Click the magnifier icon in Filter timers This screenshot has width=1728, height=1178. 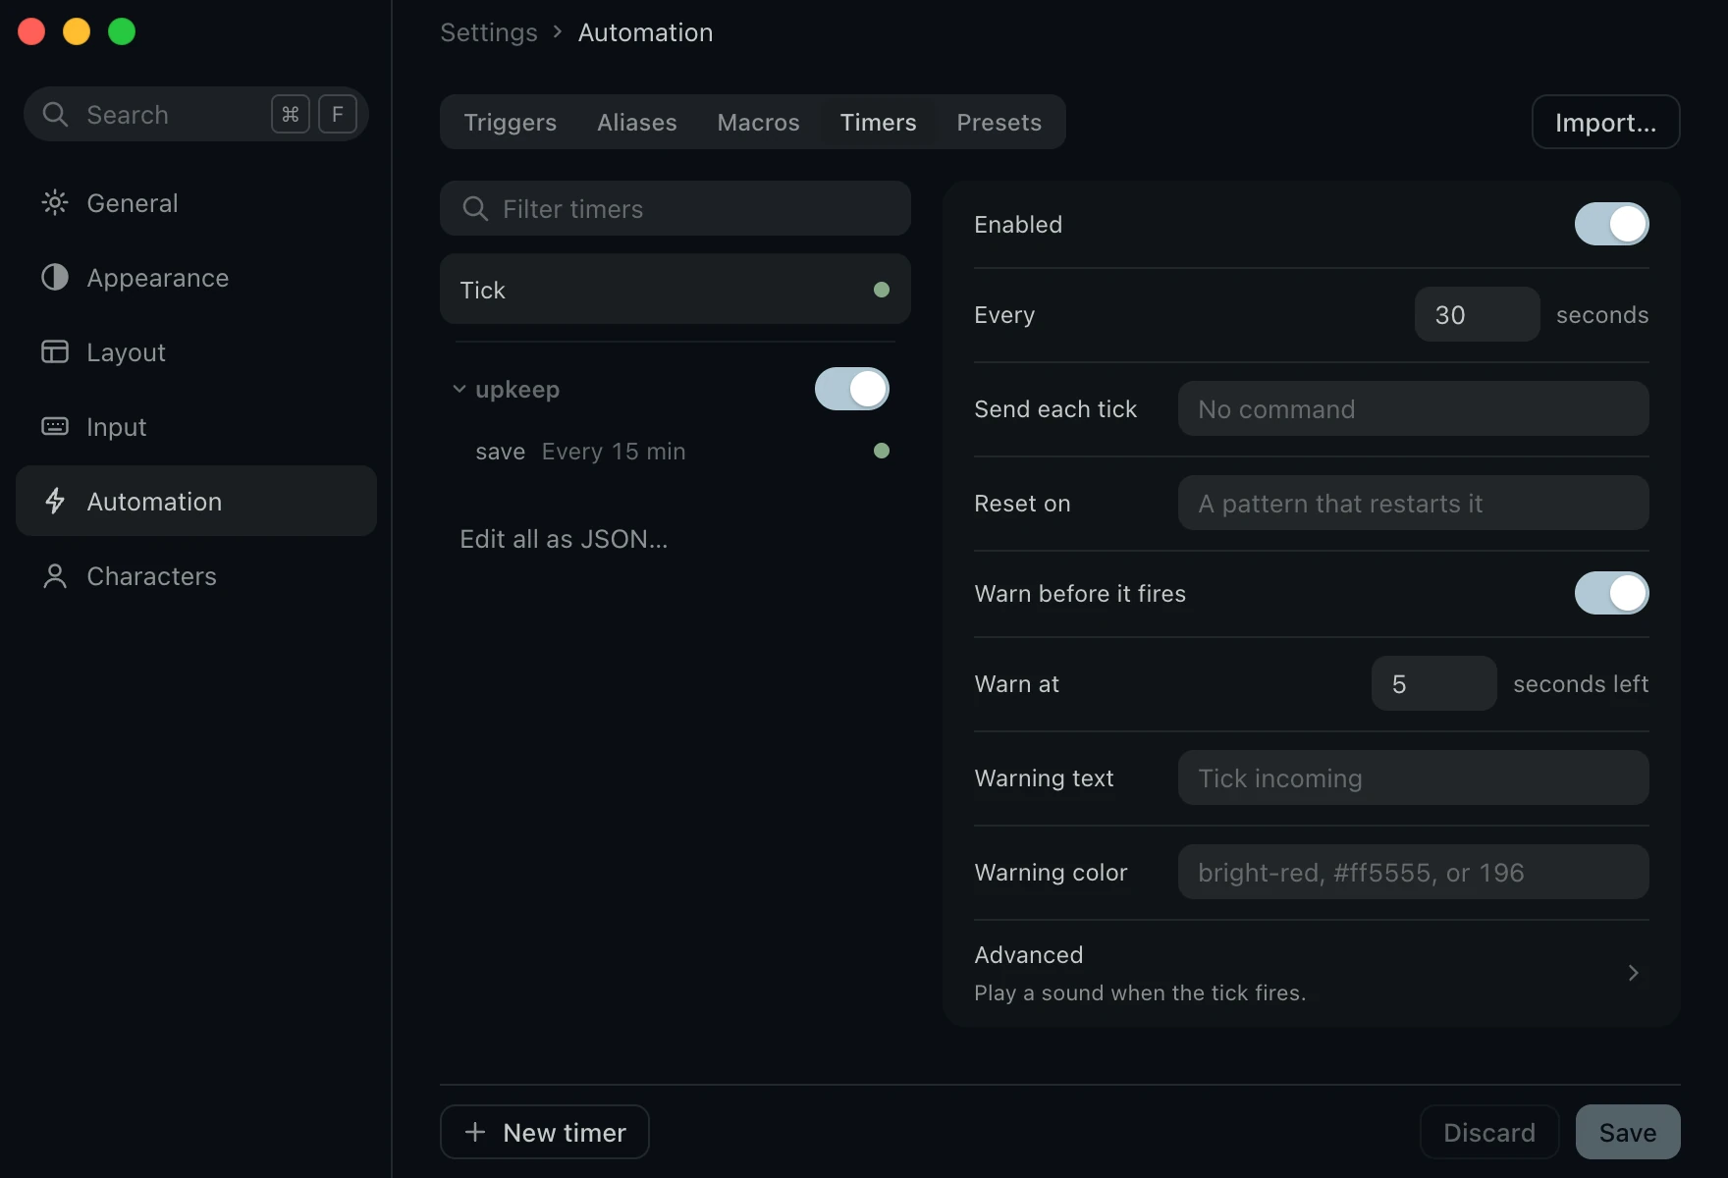[x=475, y=209]
